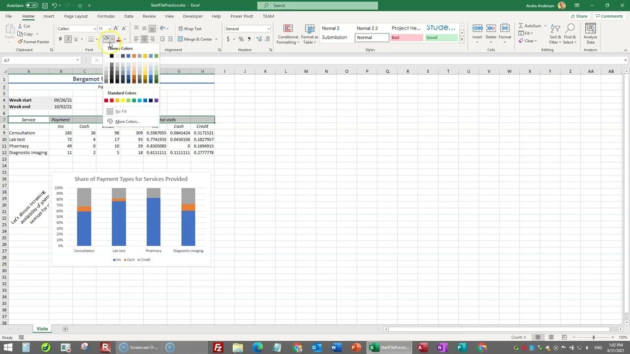The width and height of the screenshot is (630, 354).
Task: Toggle bold formatting in the Font group
Action: tap(61, 39)
